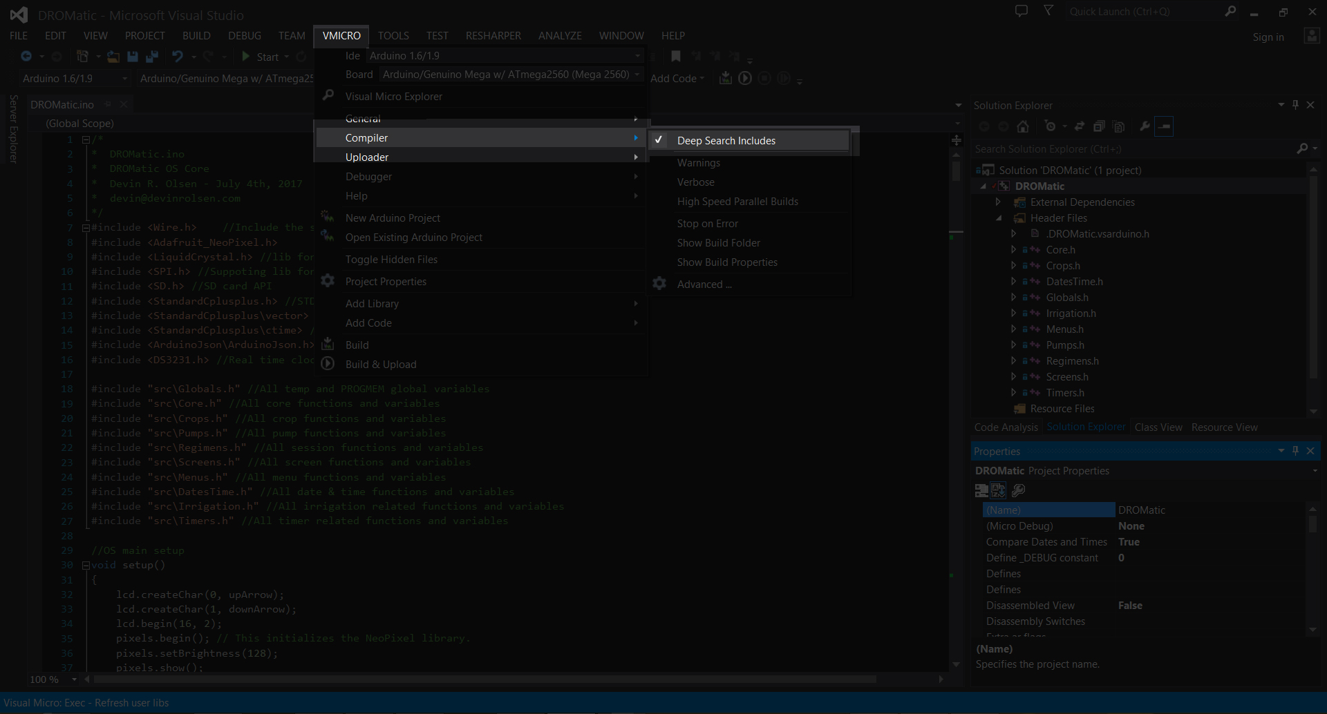The height and width of the screenshot is (714, 1327).
Task: Click the Build and Upload play icon in toolbar
Action: 745,78
